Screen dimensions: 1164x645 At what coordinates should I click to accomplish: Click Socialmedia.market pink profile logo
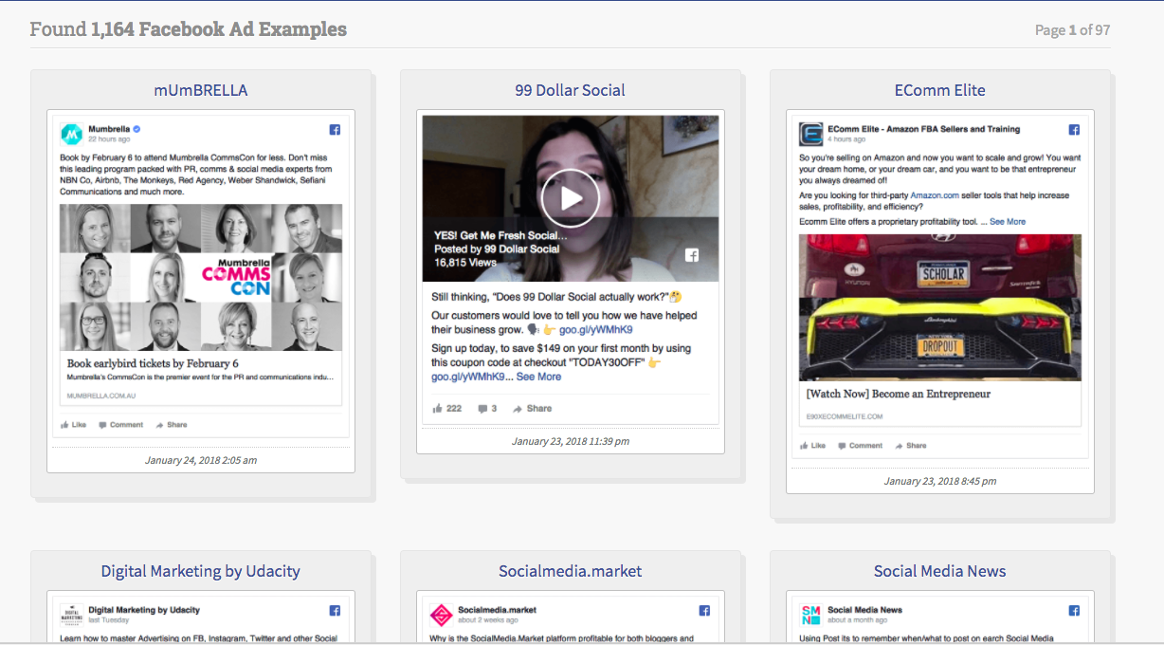click(x=441, y=615)
